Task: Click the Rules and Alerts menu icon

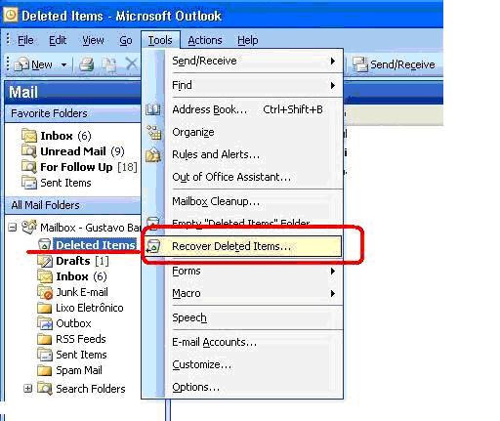Action: point(152,155)
